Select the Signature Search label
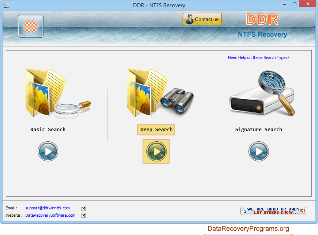Image resolution: width=318 pixels, height=235 pixels. coord(259,130)
